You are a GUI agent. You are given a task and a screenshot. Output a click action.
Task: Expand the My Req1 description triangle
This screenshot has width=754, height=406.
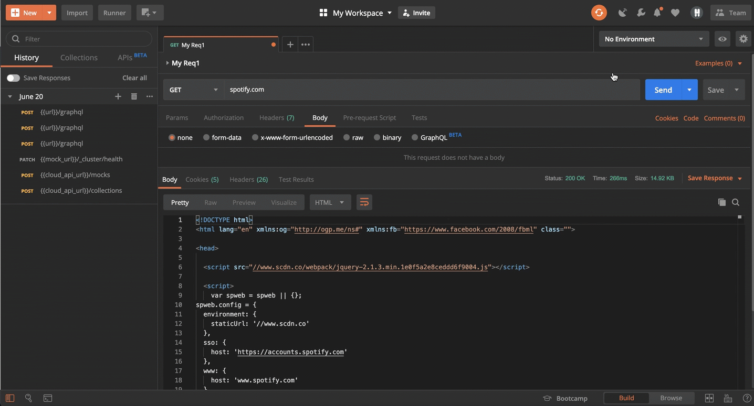[167, 63]
